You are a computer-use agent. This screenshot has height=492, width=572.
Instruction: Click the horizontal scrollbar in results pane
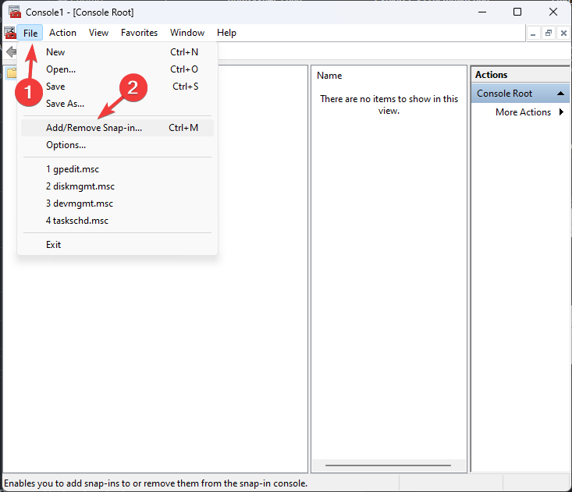388,465
